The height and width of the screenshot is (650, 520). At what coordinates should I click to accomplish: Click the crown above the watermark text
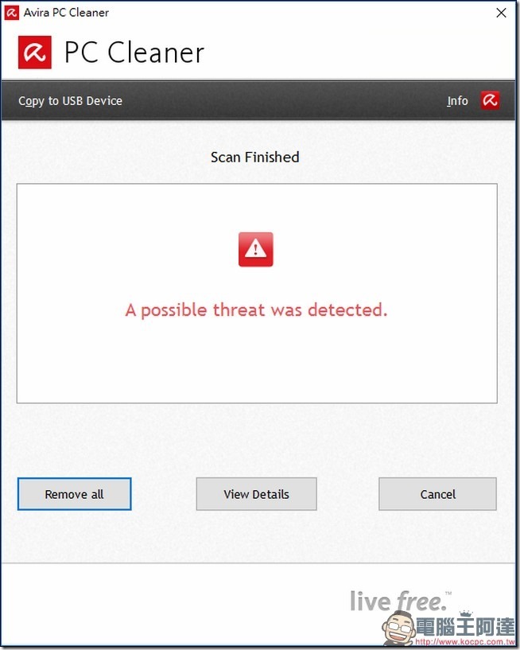(466, 614)
